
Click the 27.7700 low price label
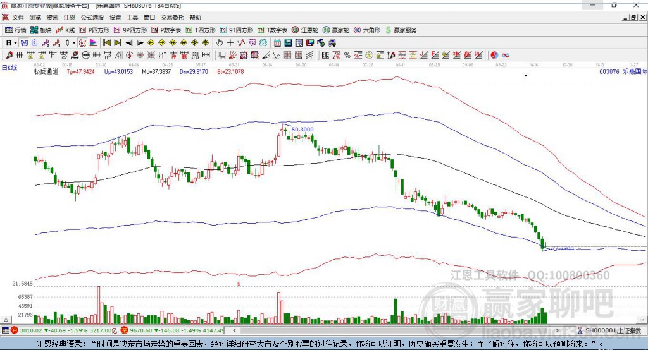[563, 248]
